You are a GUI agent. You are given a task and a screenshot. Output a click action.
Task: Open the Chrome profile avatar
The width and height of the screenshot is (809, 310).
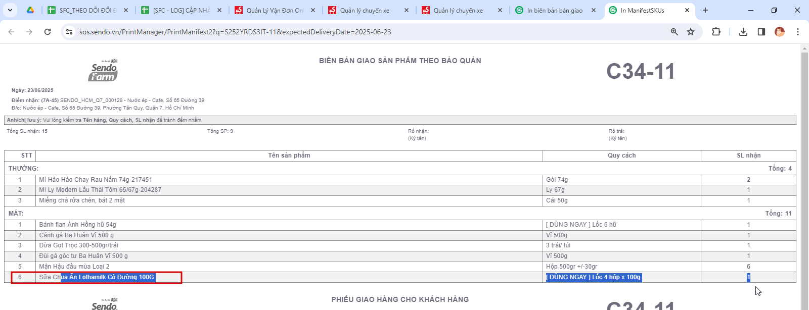tap(780, 32)
